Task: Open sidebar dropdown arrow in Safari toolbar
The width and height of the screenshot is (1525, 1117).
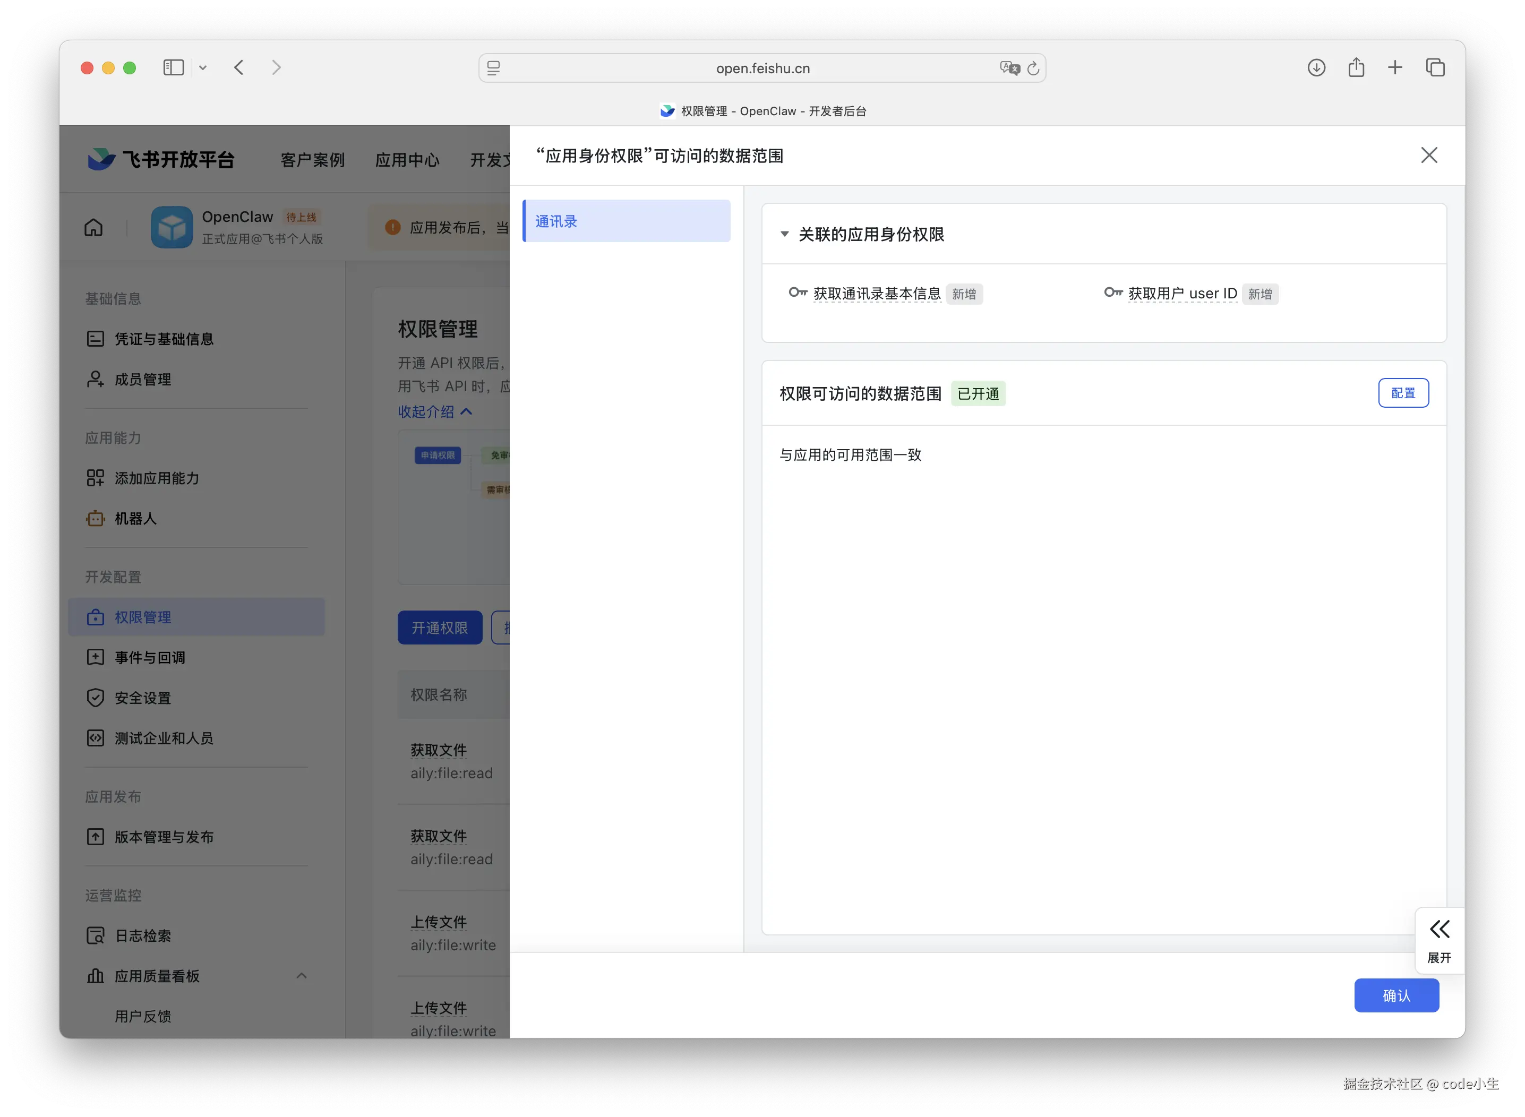Action: [203, 67]
